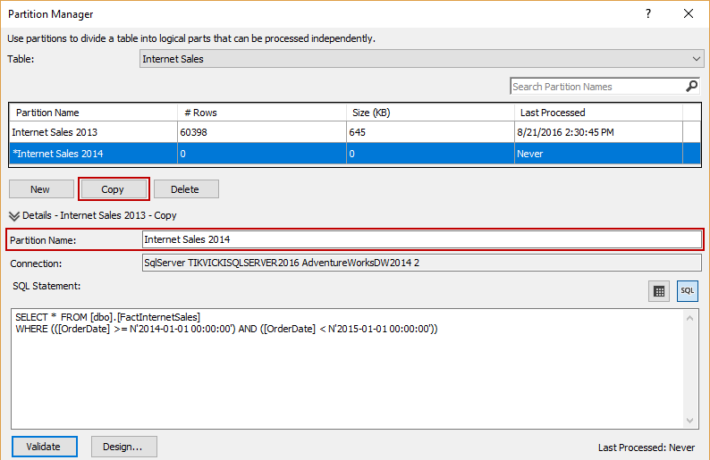The height and width of the screenshot is (460, 710).
Task: Delete the selected partition
Action: pyautogui.click(x=186, y=189)
